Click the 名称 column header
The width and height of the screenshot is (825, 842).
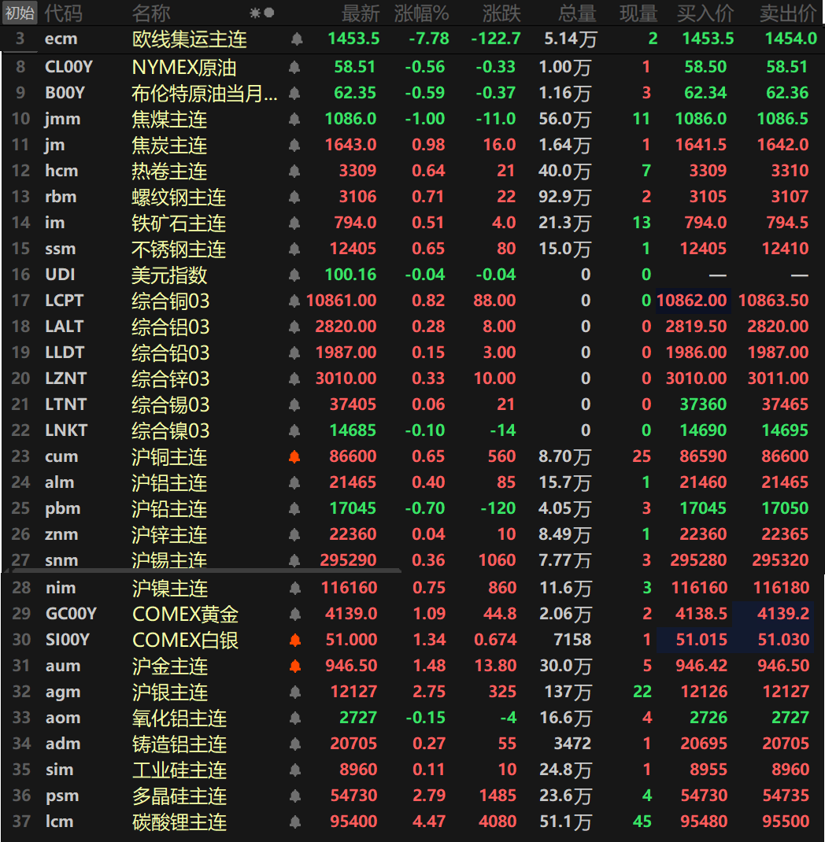point(150,13)
